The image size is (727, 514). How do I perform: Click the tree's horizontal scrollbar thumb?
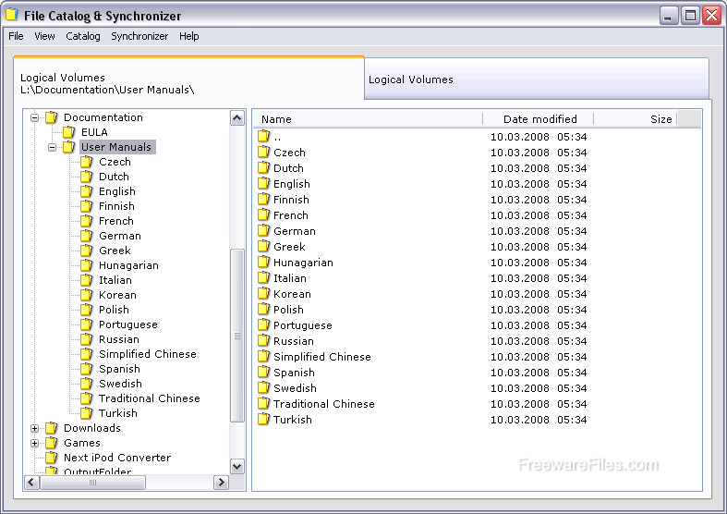click(x=92, y=482)
